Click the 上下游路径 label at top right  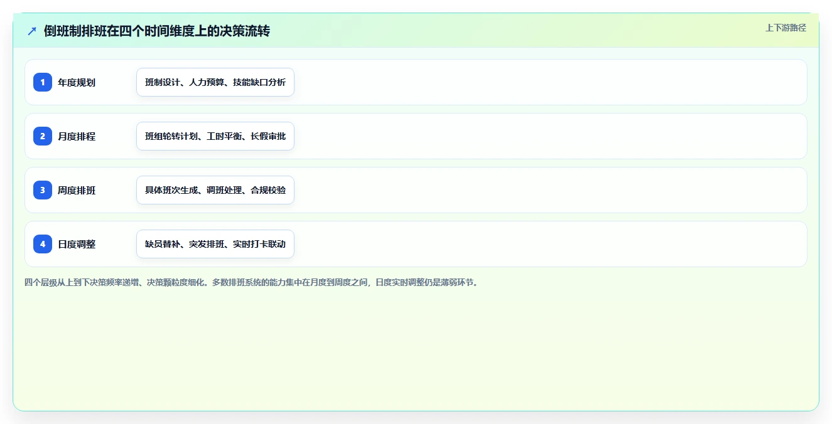point(786,28)
